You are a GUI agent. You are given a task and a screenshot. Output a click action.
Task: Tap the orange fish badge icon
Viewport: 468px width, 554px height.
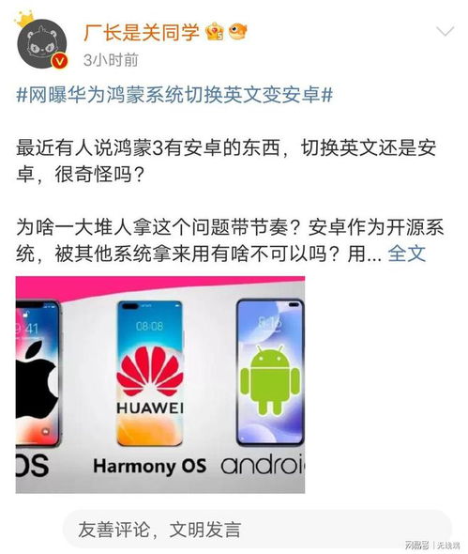[237, 32]
